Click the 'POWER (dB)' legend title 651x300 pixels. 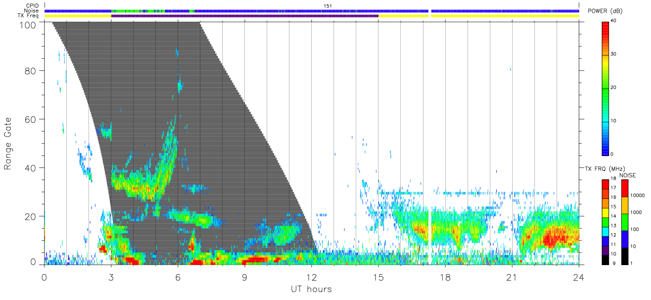pos(605,11)
